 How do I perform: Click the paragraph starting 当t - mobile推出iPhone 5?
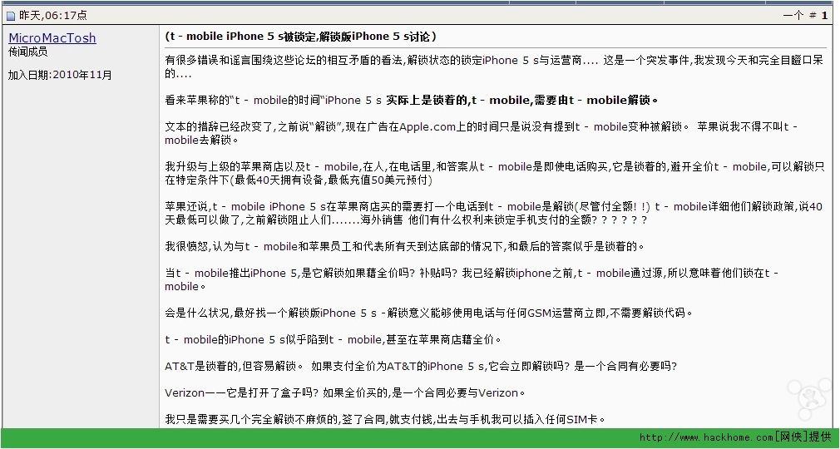pos(472,279)
